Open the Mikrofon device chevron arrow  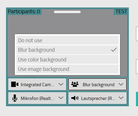pos(61,98)
